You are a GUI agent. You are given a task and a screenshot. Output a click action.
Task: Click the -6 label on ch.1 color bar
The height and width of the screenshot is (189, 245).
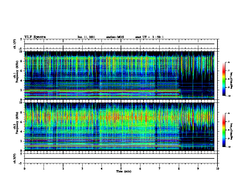coord(228,62)
